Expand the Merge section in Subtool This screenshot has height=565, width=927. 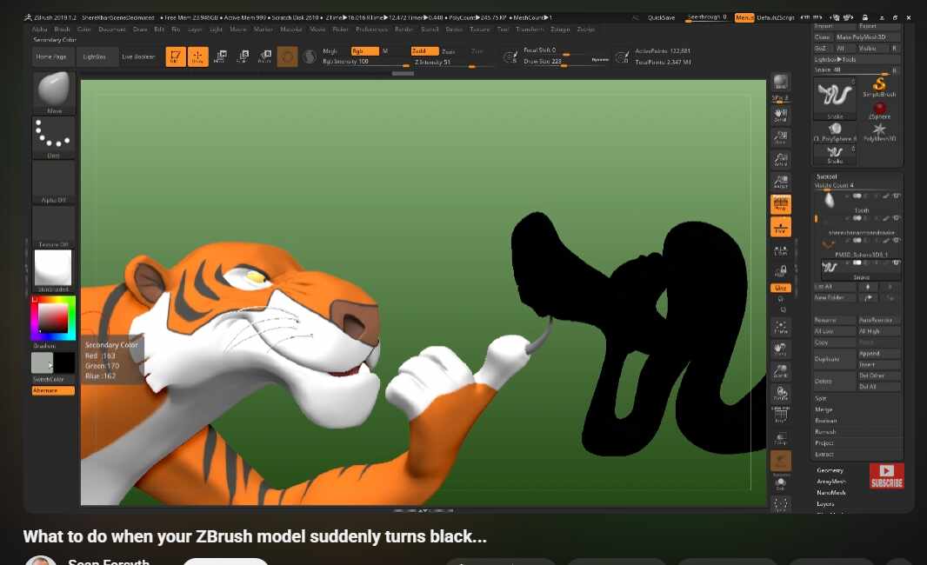click(x=824, y=409)
